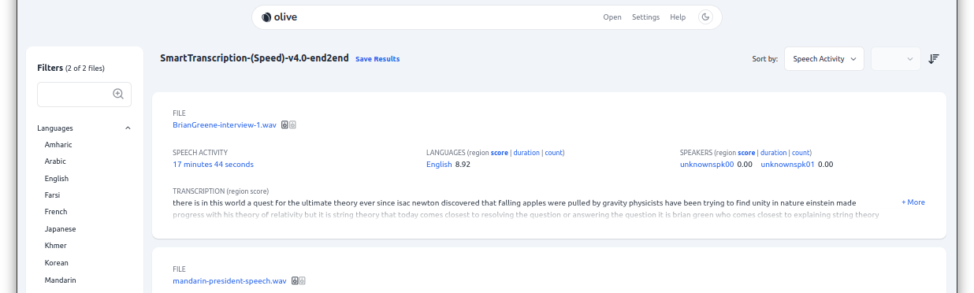Click first audio icon beside mandarin-president-speech.wav
This screenshot has width=974, height=293.
(295, 280)
